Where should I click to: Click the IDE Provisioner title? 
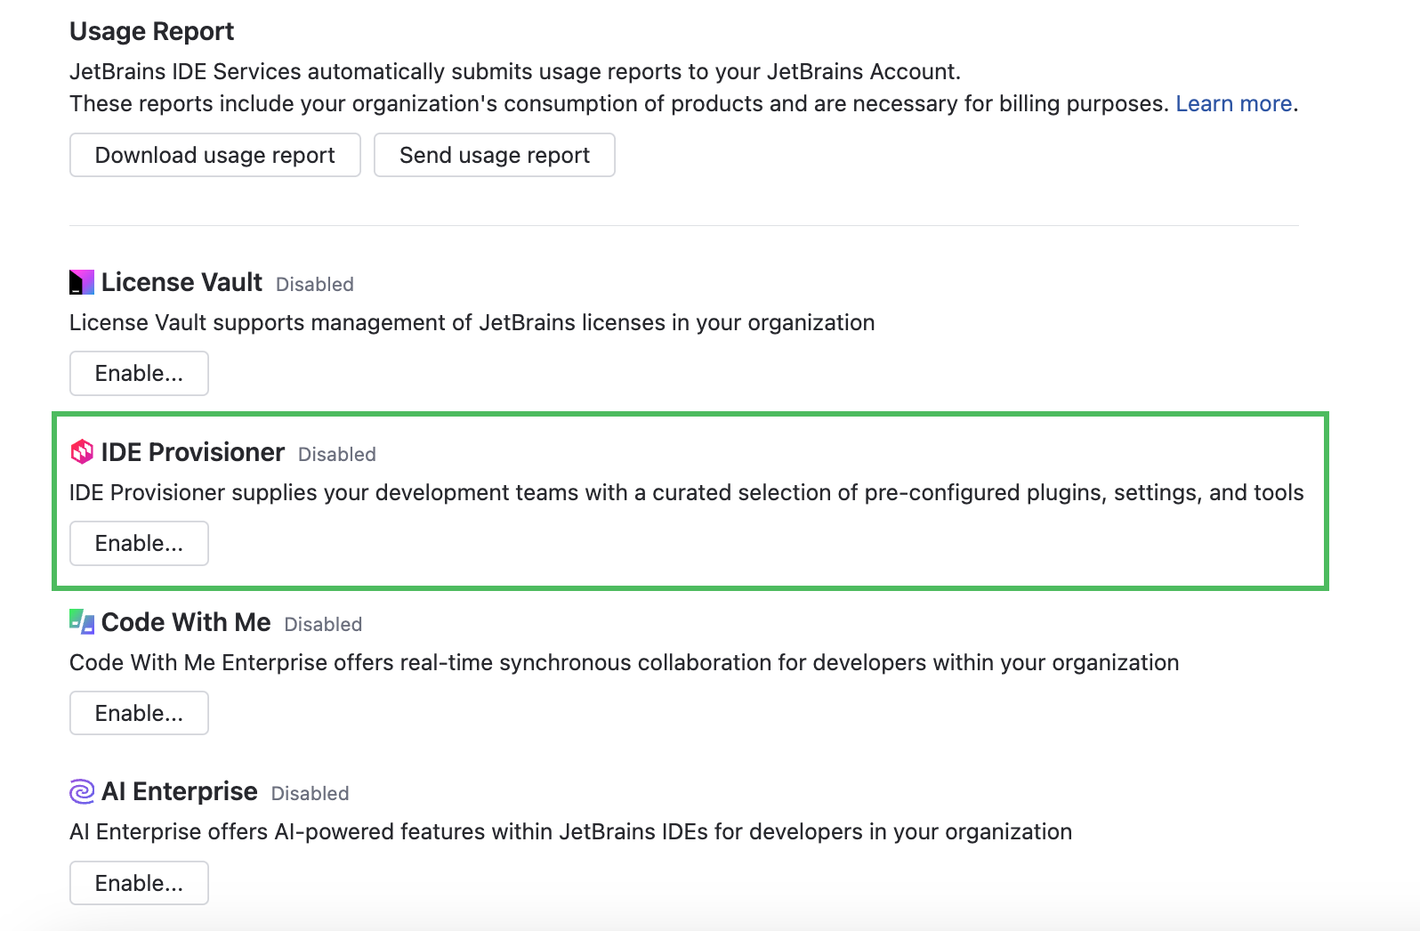pyautogui.click(x=192, y=452)
